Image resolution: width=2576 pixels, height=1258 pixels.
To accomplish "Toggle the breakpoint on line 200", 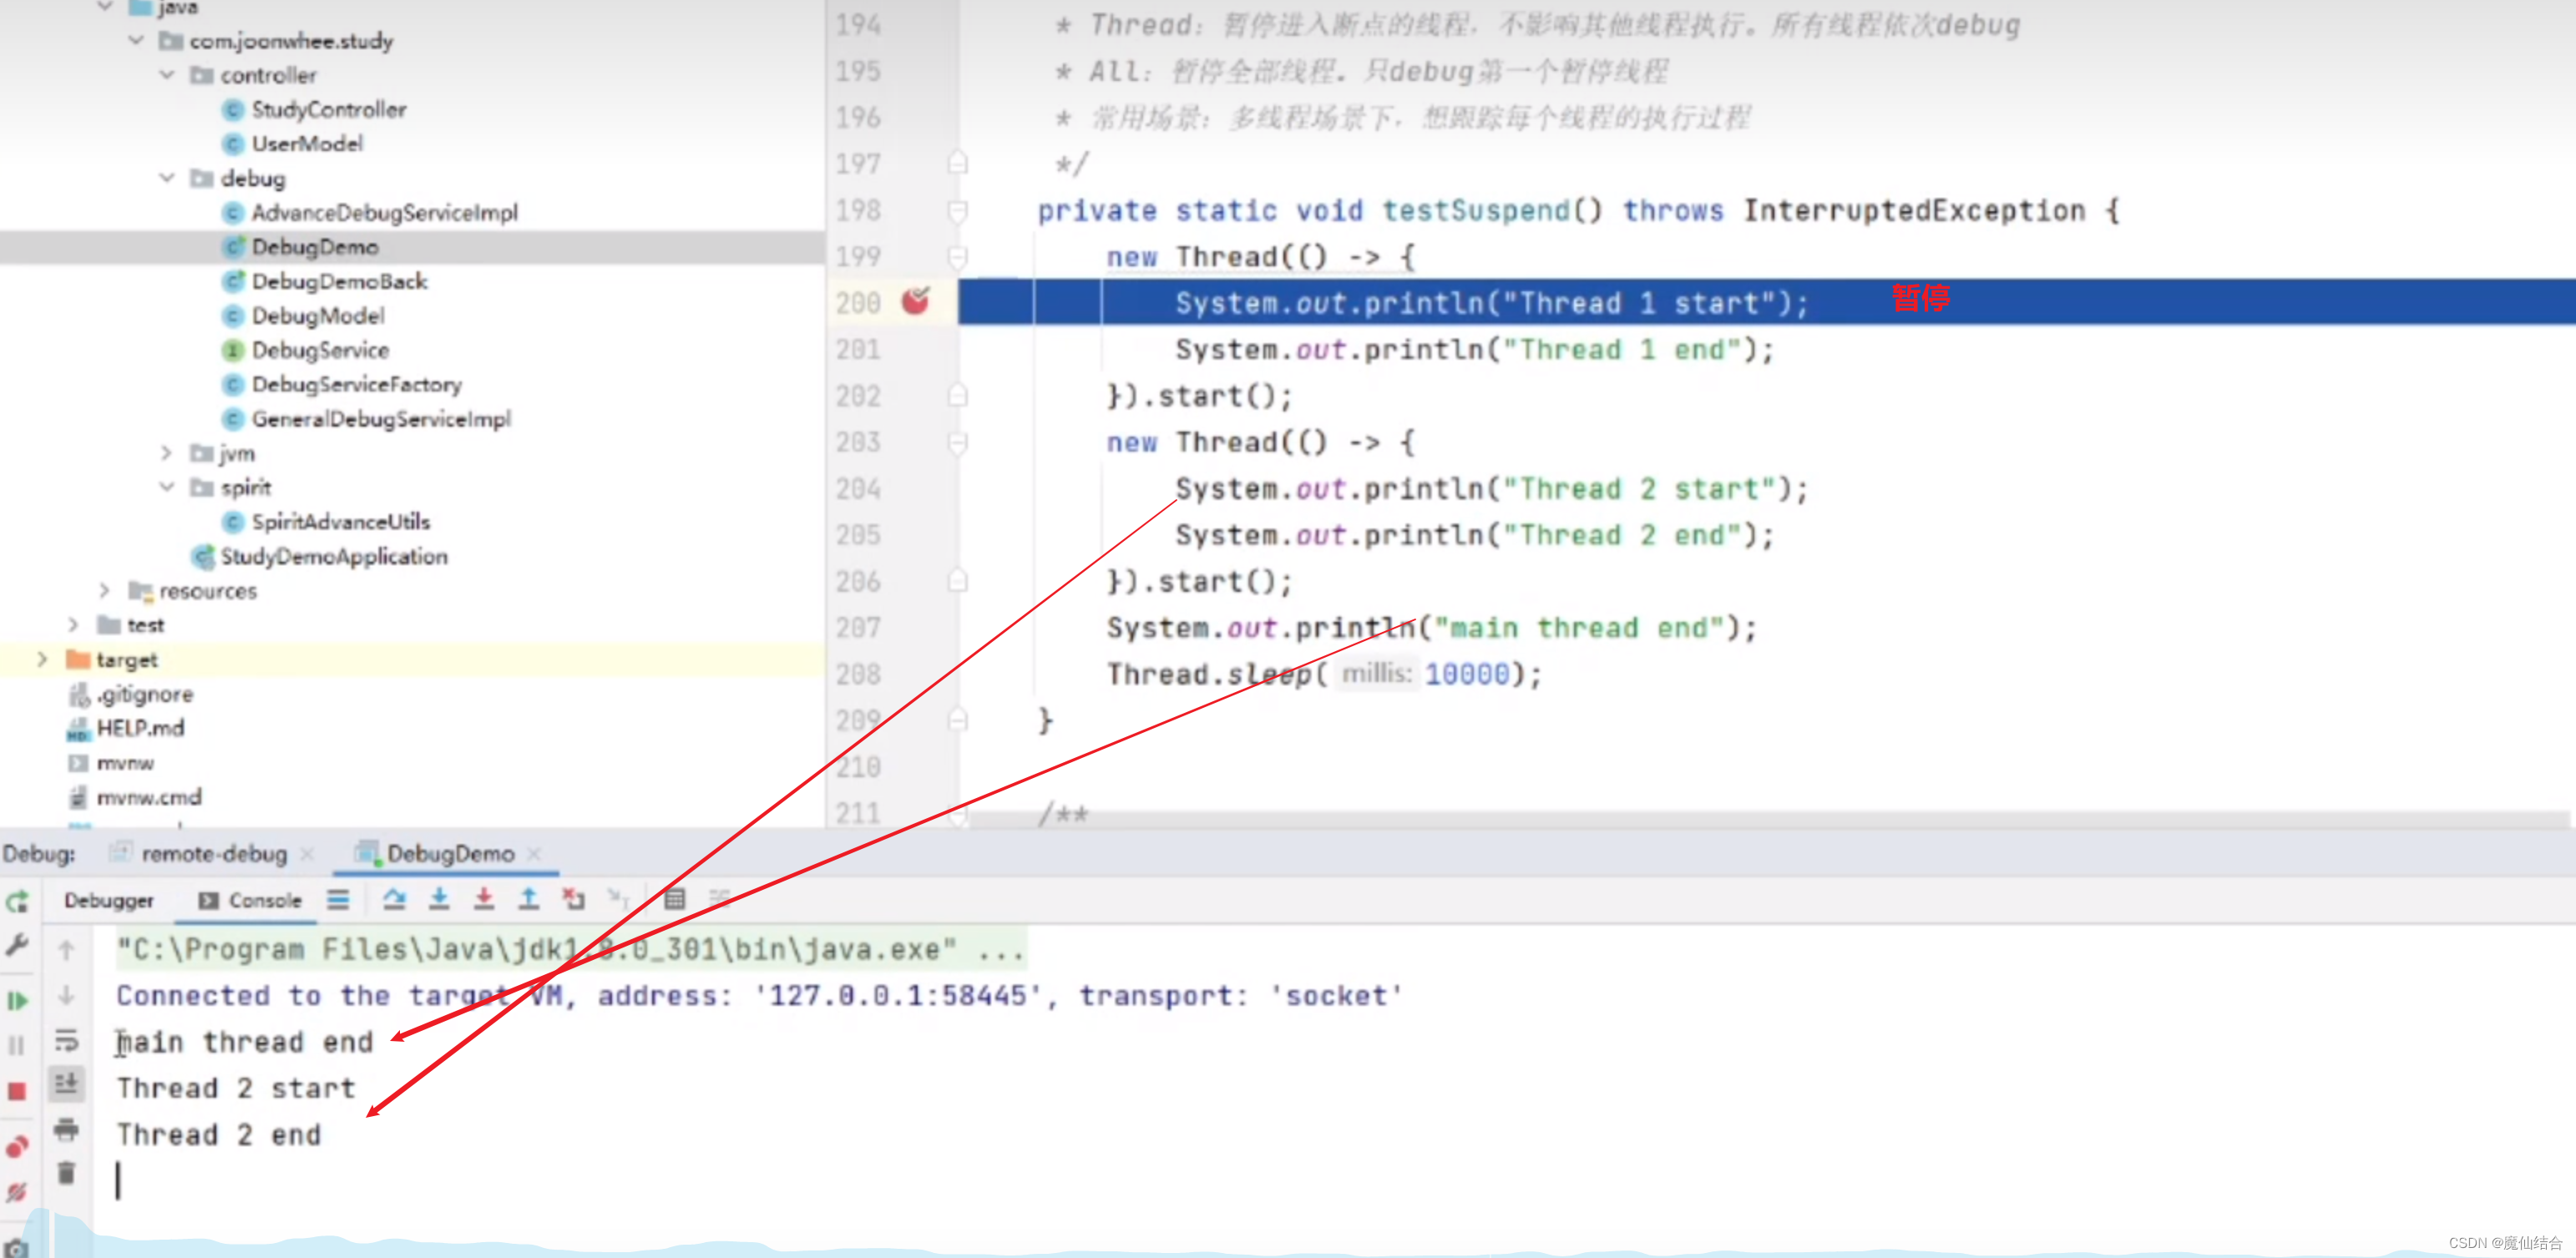I will 915,302.
